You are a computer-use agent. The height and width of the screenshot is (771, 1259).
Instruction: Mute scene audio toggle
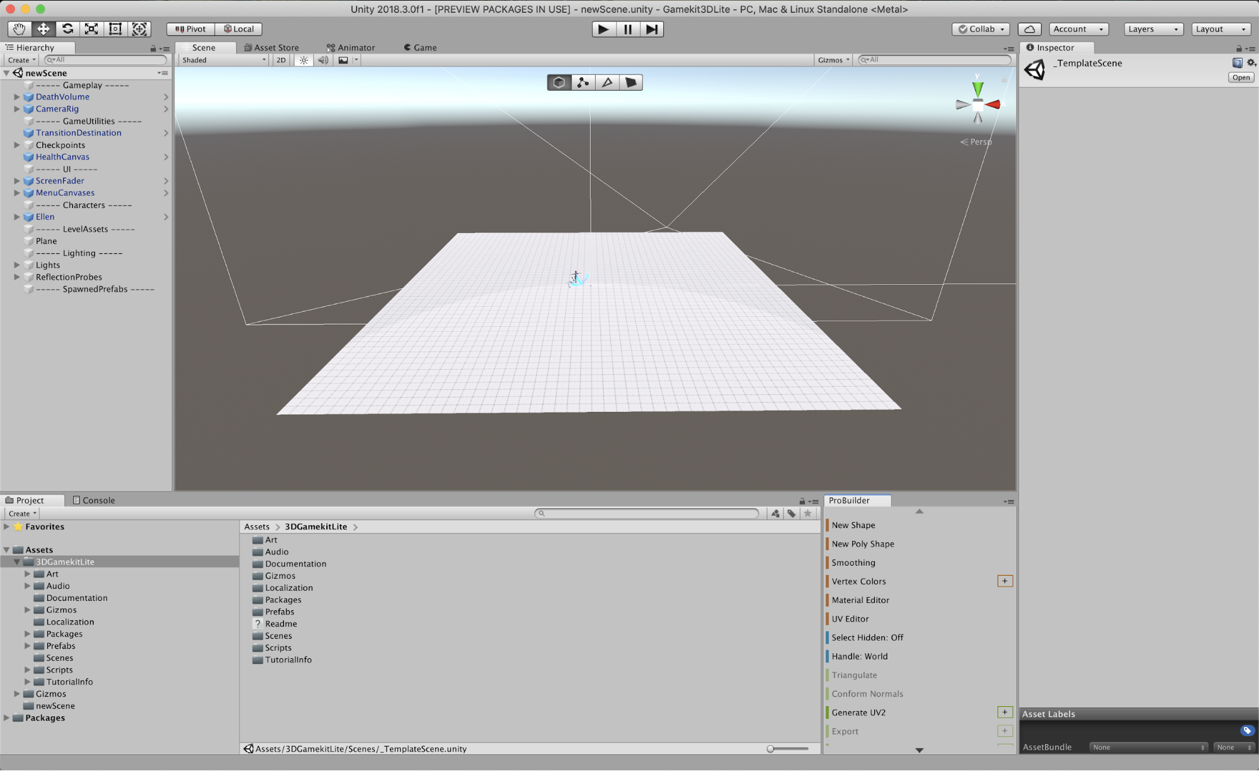pos(323,60)
